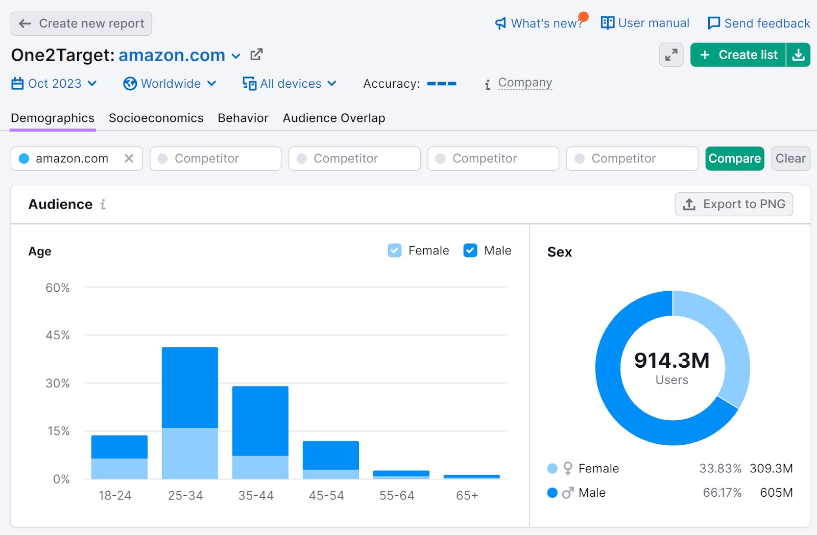Click the green download report icon
This screenshot has width=817, height=535.
pos(798,55)
